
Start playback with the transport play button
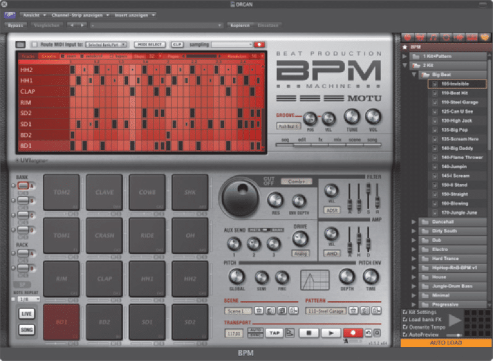[x=331, y=333]
